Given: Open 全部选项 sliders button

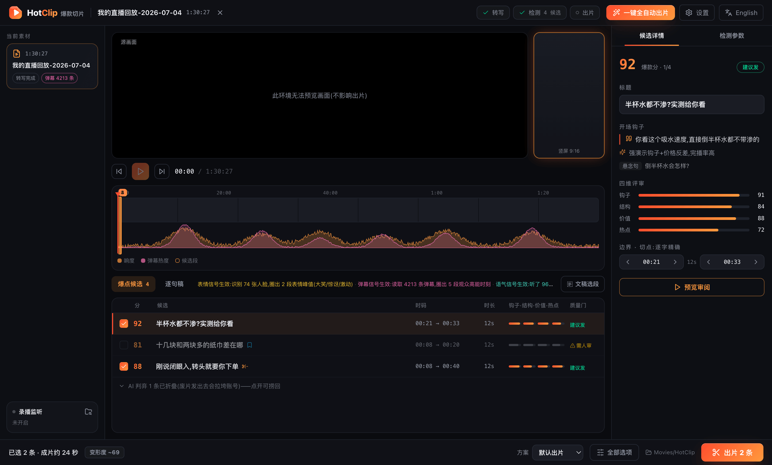Looking at the screenshot, I should click(614, 452).
